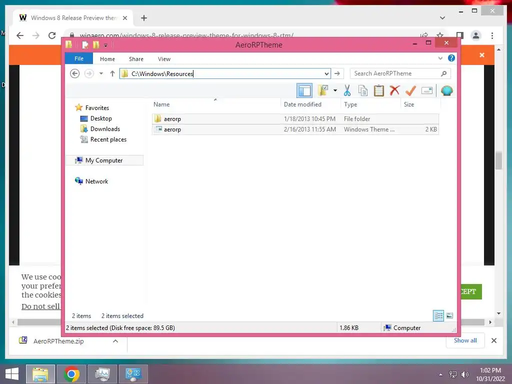Click Chrome icon on taskbar
Viewport: 512px width, 384px height.
pyautogui.click(x=71, y=374)
